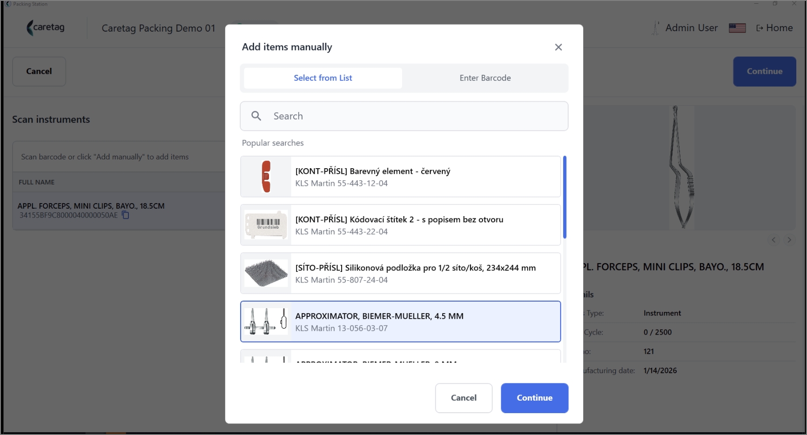Image resolution: width=807 pixels, height=435 pixels.
Task: Open the Admin User profile
Action: 691,28
